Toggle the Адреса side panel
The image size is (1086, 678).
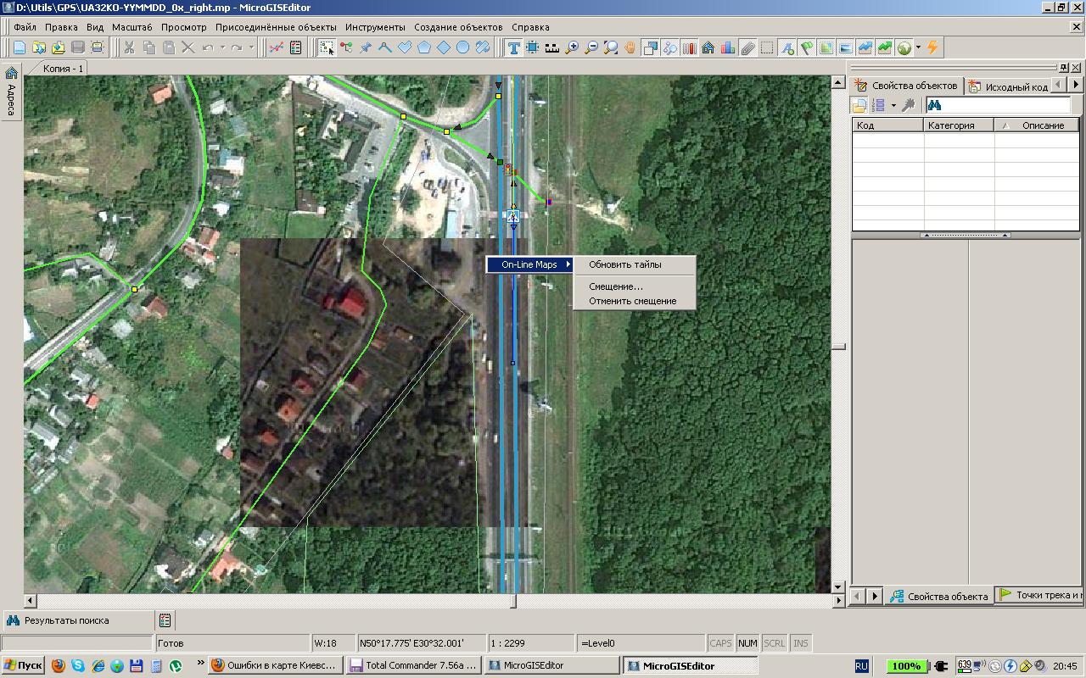[x=11, y=93]
